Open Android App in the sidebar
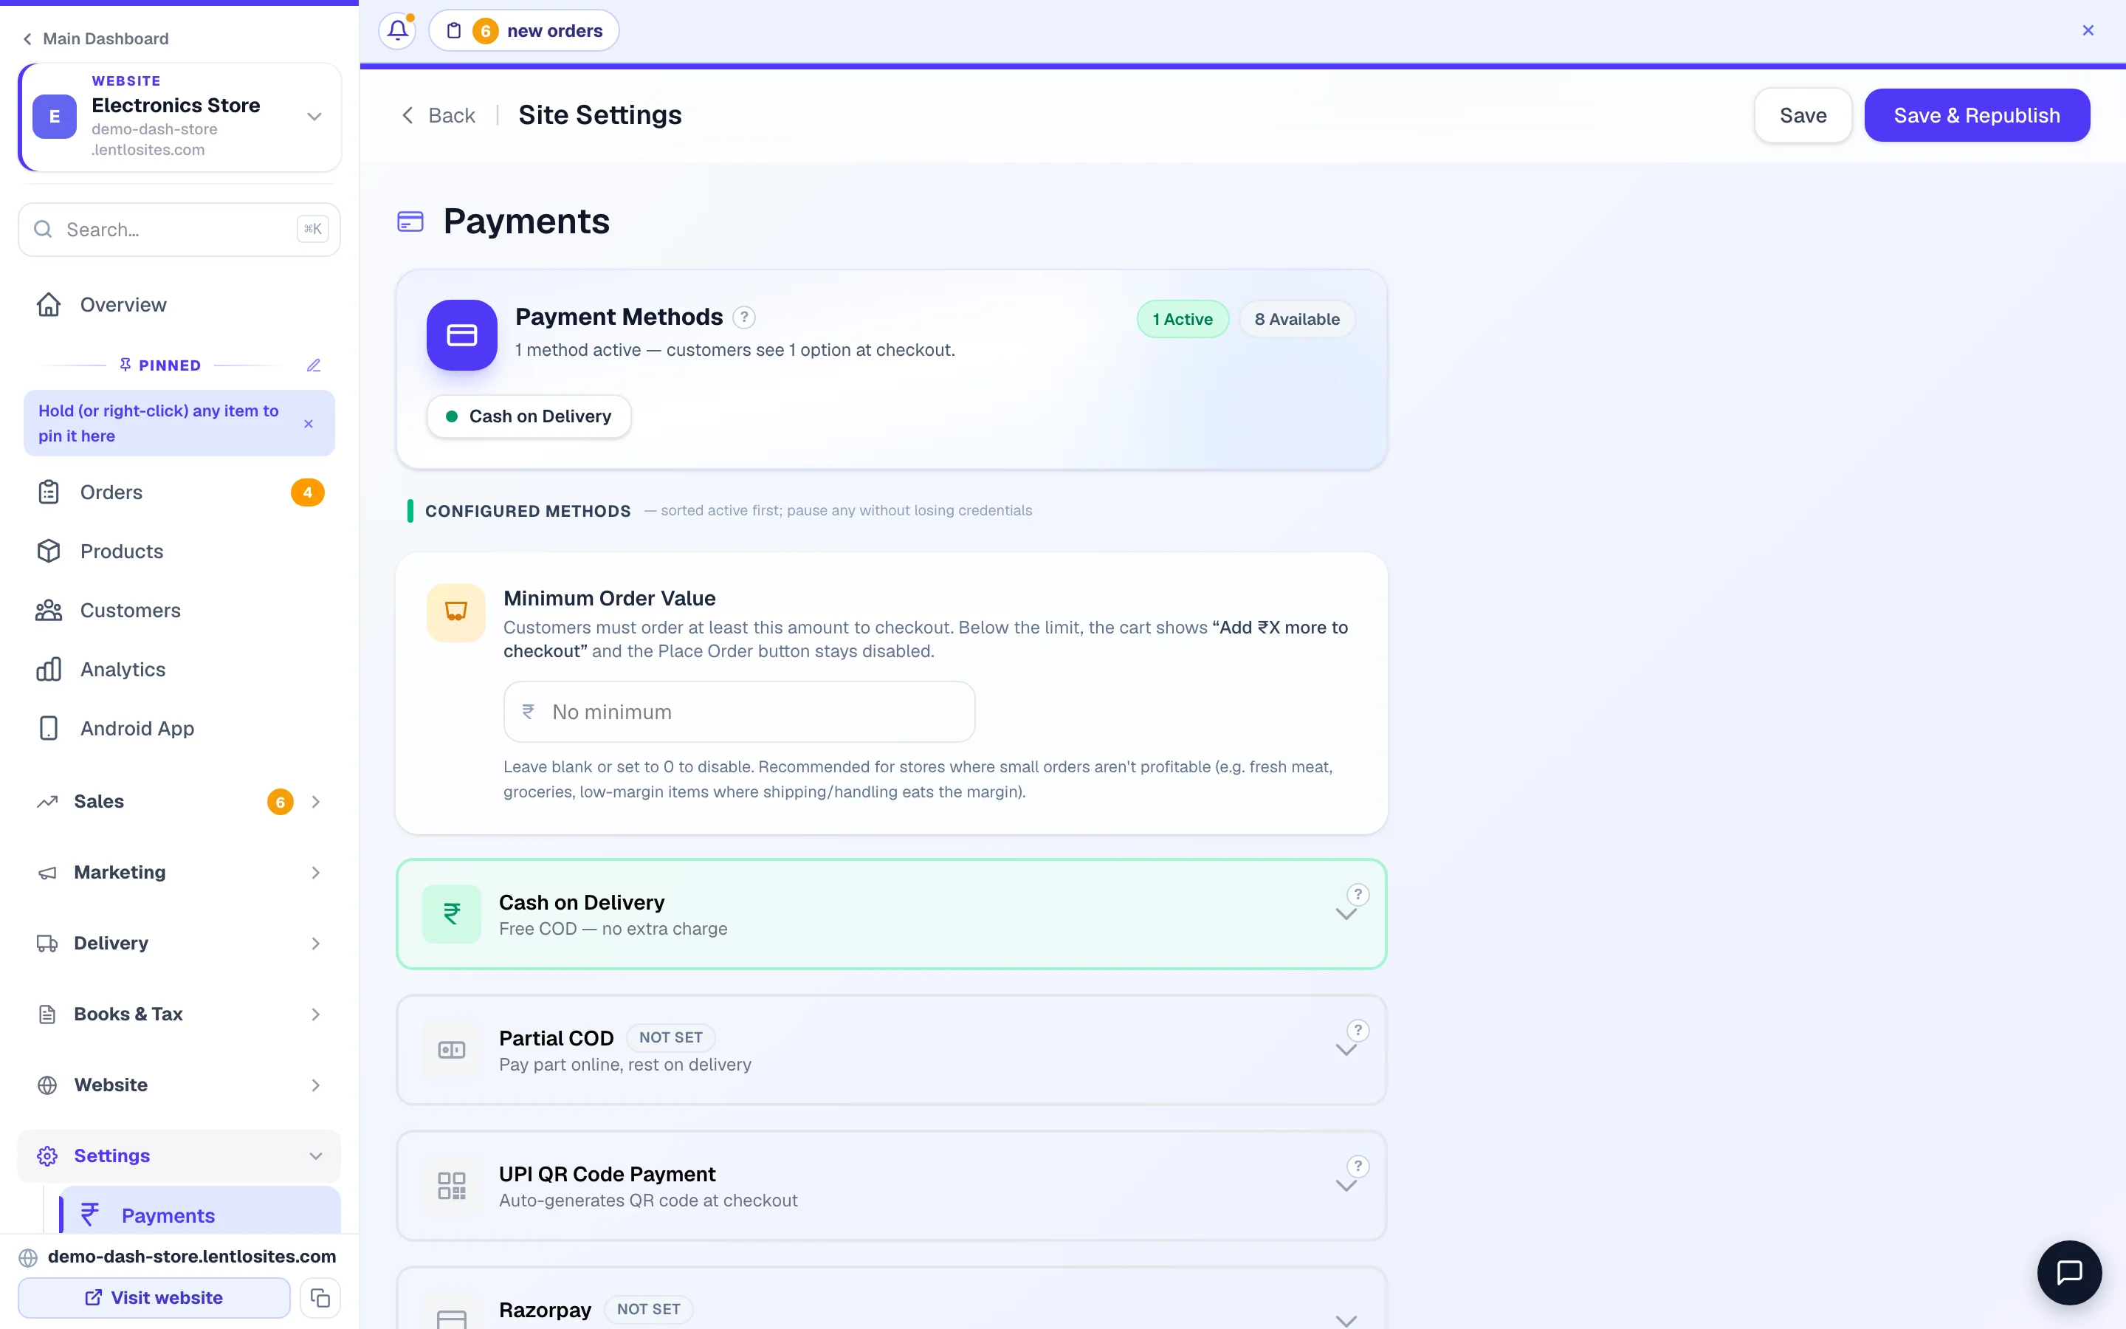 pos(179,728)
